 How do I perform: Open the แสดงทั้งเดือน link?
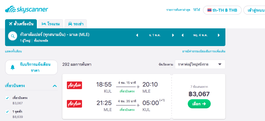pyautogui.click(x=13, y=51)
